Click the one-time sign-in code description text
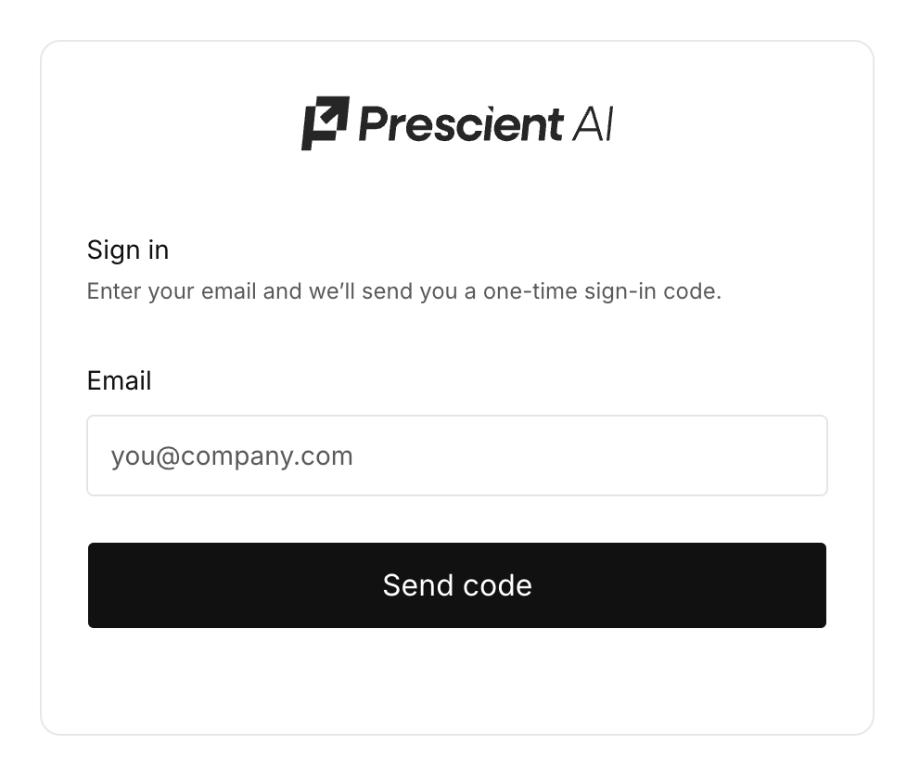Image resolution: width=907 pixels, height=770 pixels. [x=404, y=291]
